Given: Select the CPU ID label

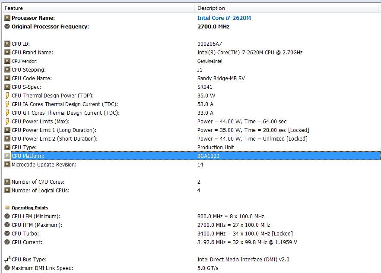Looking at the screenshot, I should tap(21, 44).
